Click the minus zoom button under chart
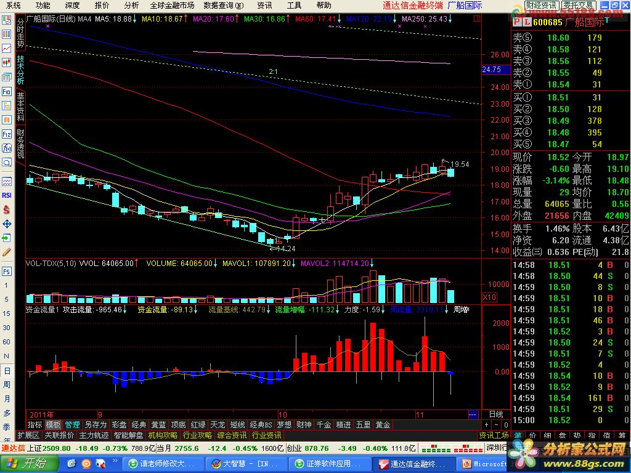 (x=497, y=425)
